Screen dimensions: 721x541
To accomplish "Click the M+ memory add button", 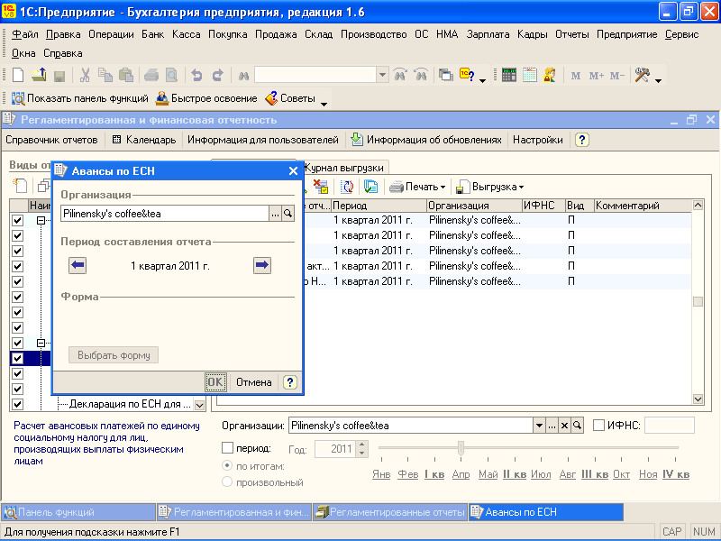I will (x=597, y=76).
